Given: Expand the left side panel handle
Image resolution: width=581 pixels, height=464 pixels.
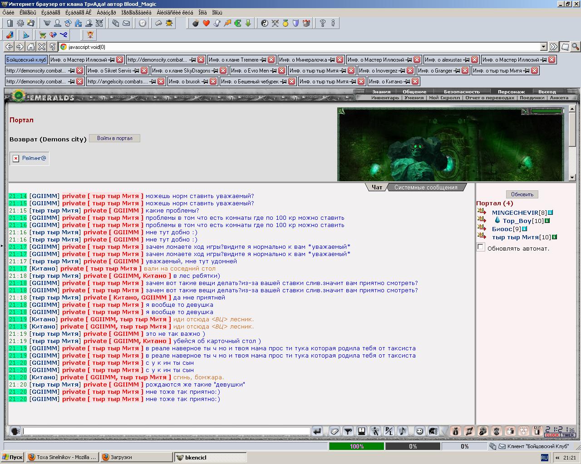Looking at the screenshot, I should pos(2,246).
